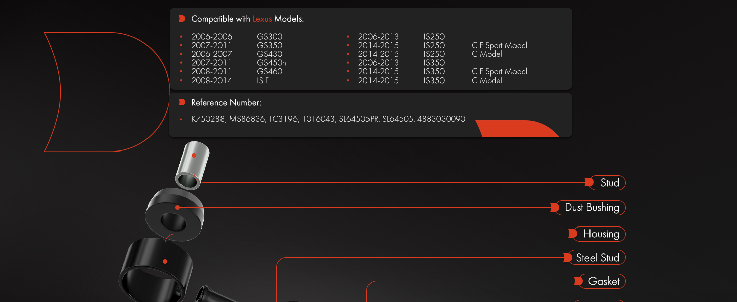Click the GS430 model text
Viewport: 737px width, 302px height.
point(269,54)
